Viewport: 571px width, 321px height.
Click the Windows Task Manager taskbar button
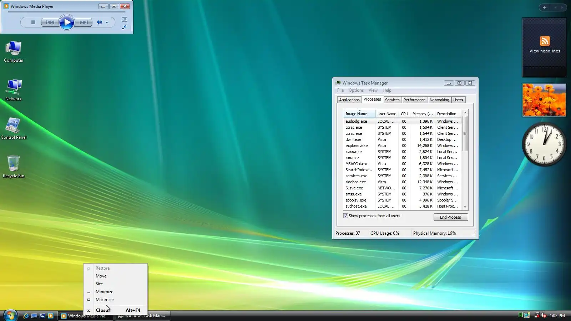pos(142,316)
